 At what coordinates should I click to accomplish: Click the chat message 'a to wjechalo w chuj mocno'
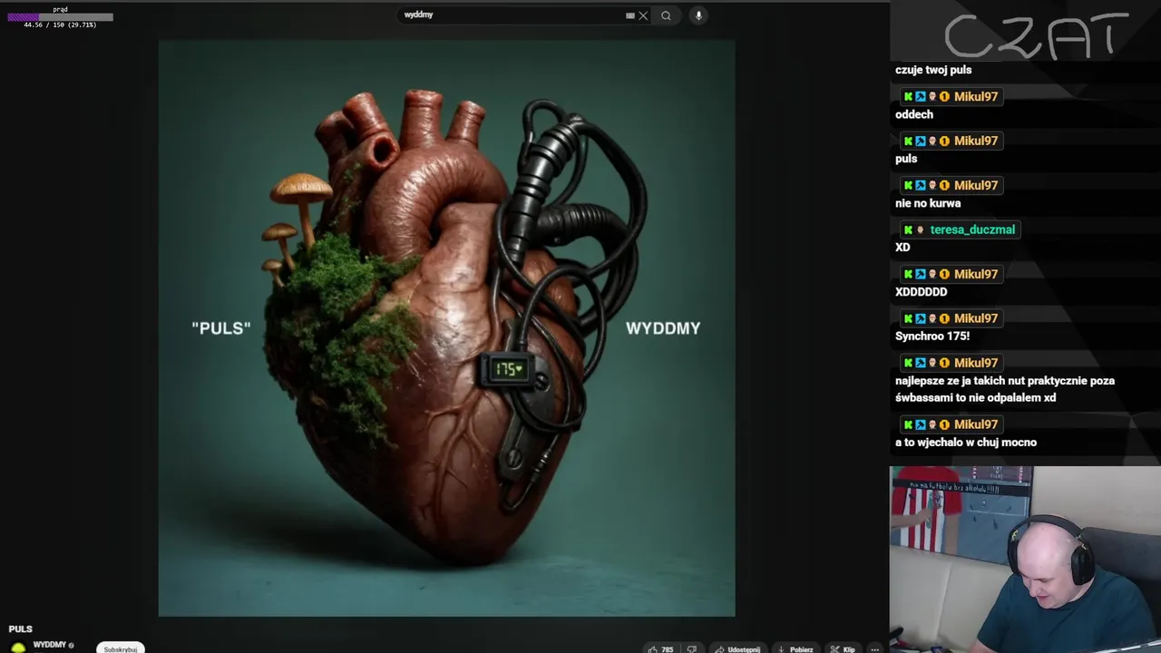click(966, 443)
